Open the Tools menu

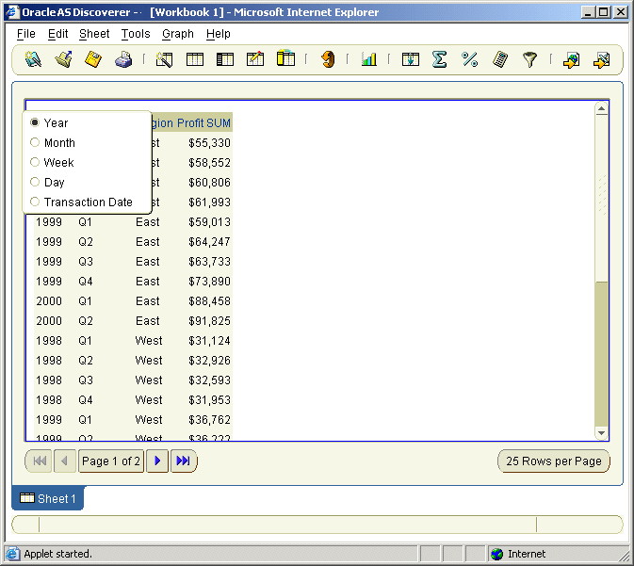click(x=136, y=34)
